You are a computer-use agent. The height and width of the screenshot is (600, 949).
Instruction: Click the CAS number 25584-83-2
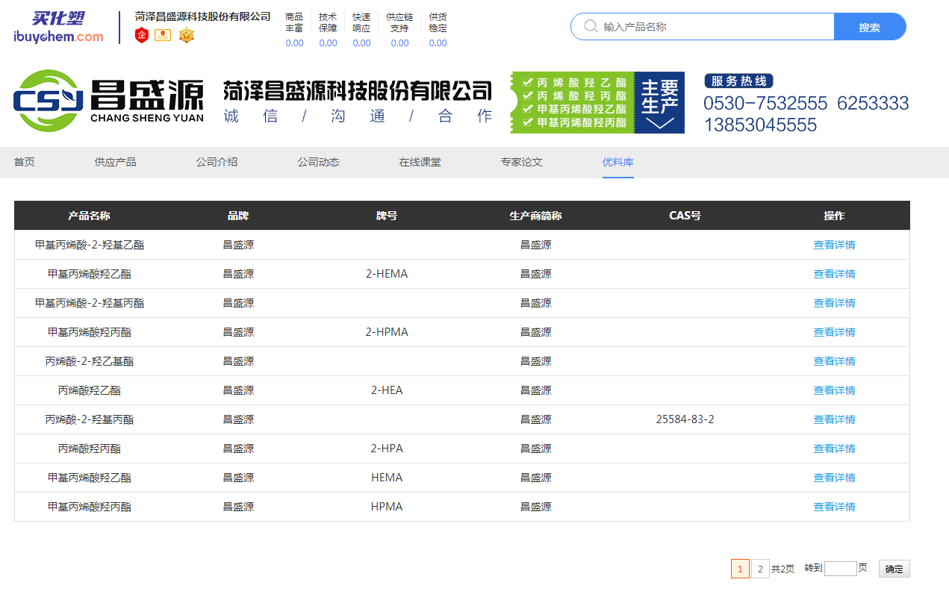[x=685, y=419]
